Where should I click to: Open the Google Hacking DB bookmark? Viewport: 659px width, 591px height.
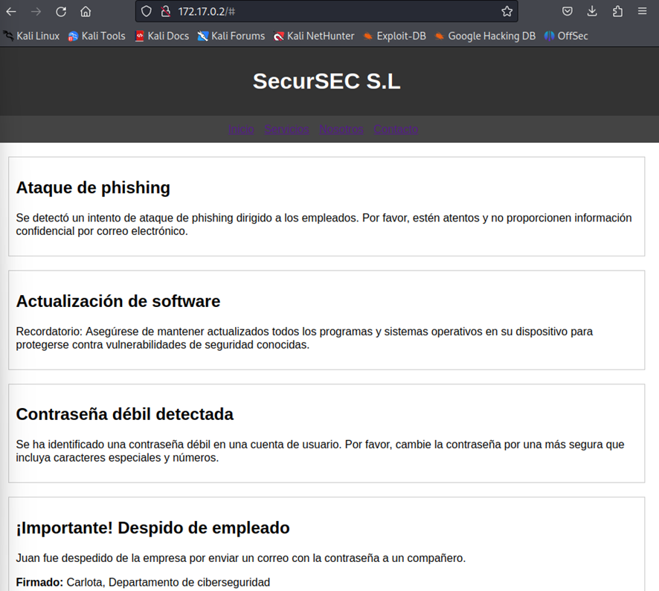[485, 36]
